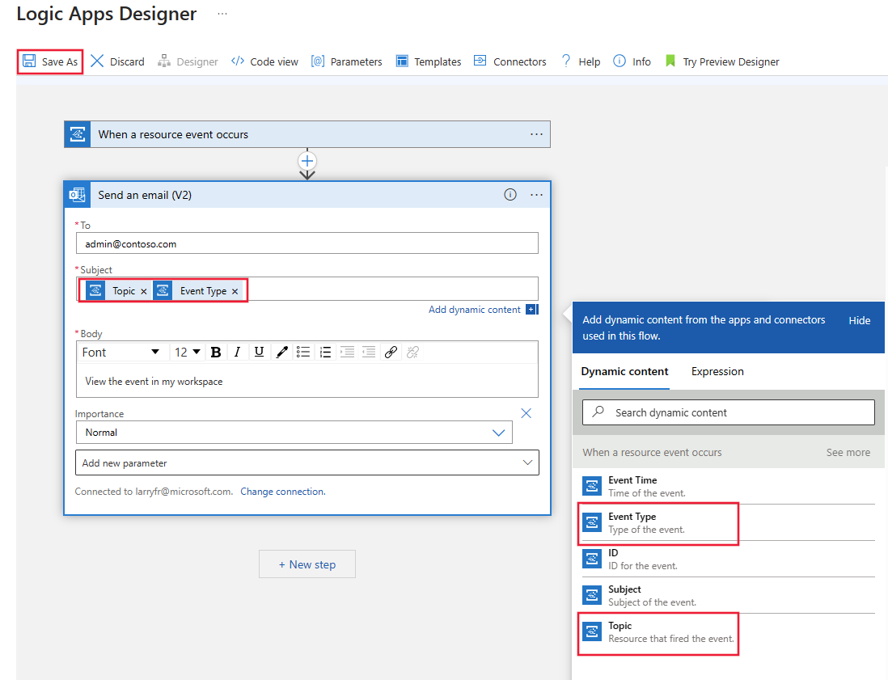
Task: Switch to the Expression tab
Action: point(717,371)
